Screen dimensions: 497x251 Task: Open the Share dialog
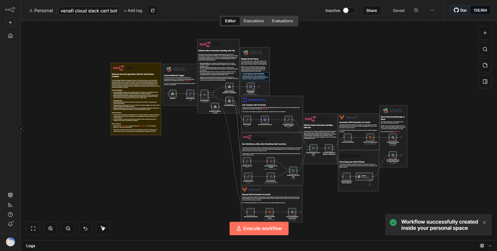[371, 11]
